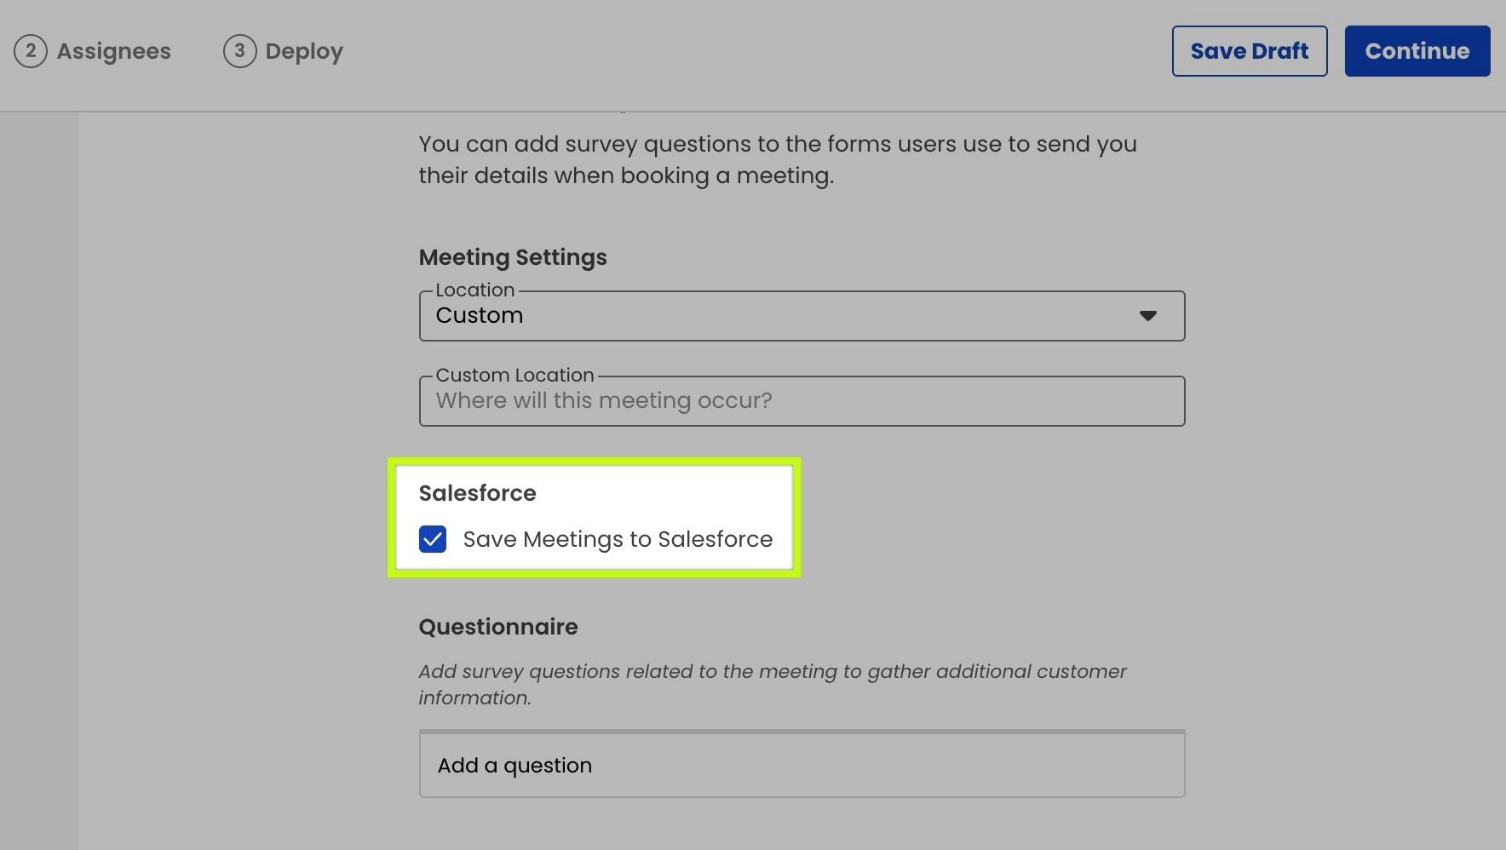Viewport: 1506px width, 850px height.
Task: Go to step 3 Deploy
Action: (283, 51)
